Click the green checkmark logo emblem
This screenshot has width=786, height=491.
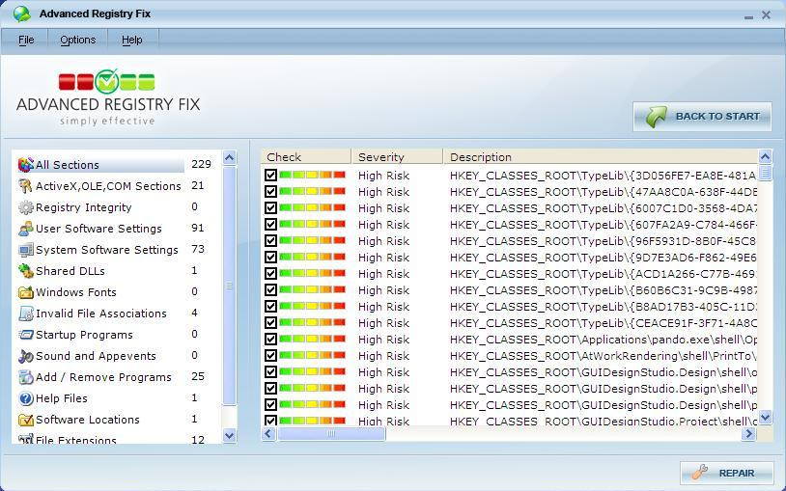(107, 81)
